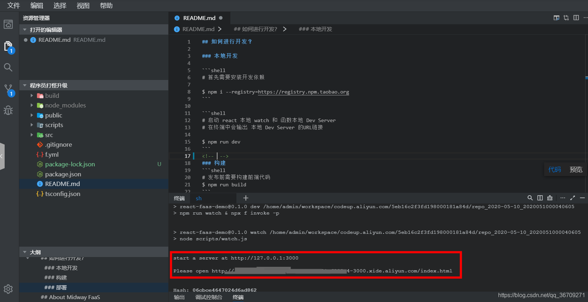Switch to the 调试控制台 debug console tab
The height and width of the screenshot is (302, 588).
[x=209, y=297]
